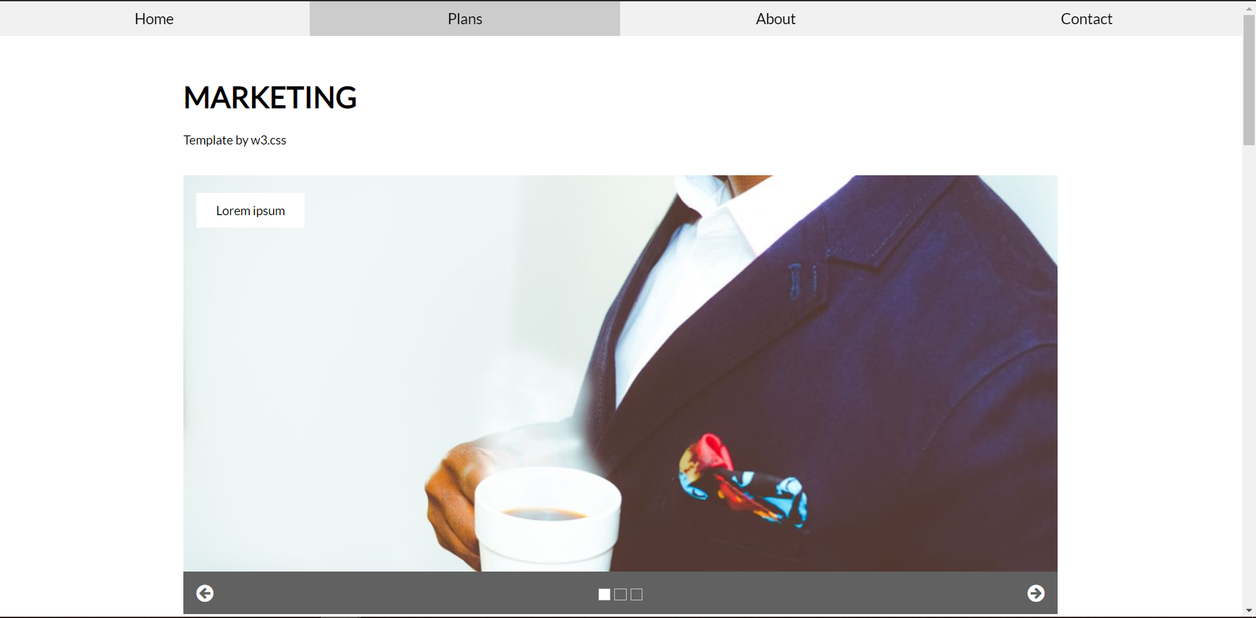Click the MARKETING page heading

(x=270, y=97)
